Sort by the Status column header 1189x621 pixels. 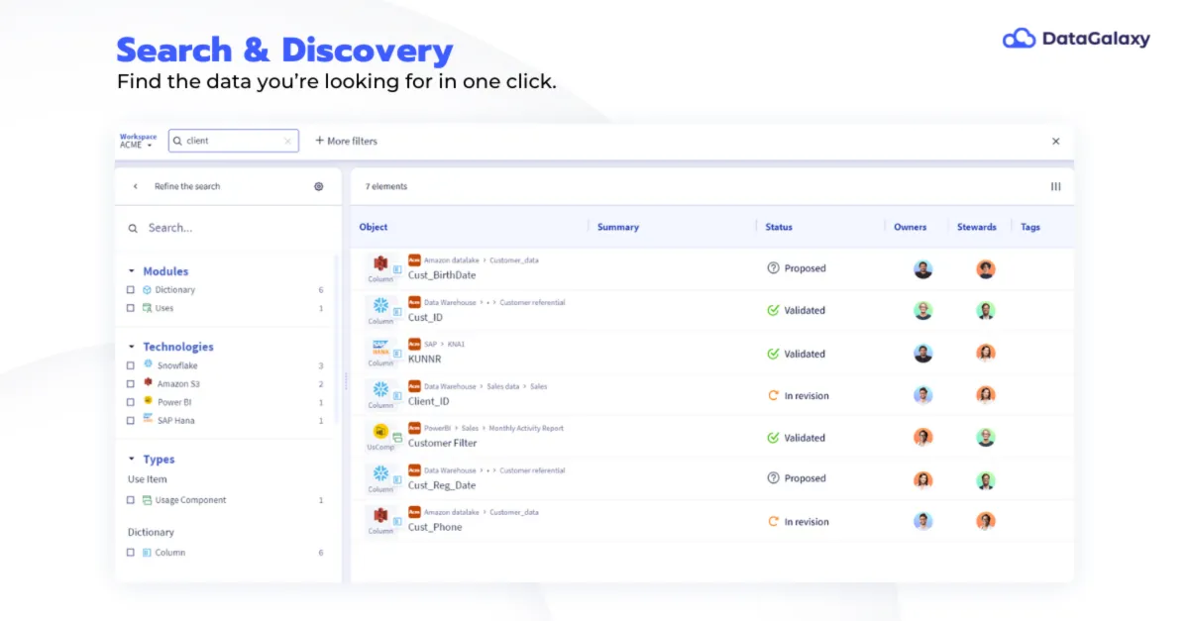pyautogui.click(x=779, y=227)
